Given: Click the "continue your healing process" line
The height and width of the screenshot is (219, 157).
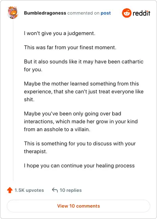Looking at the screenshot, I should coord(79,166).
